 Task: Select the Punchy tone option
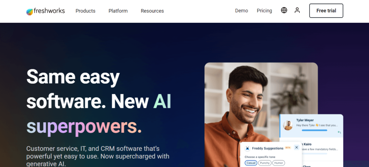coord(265,163)
